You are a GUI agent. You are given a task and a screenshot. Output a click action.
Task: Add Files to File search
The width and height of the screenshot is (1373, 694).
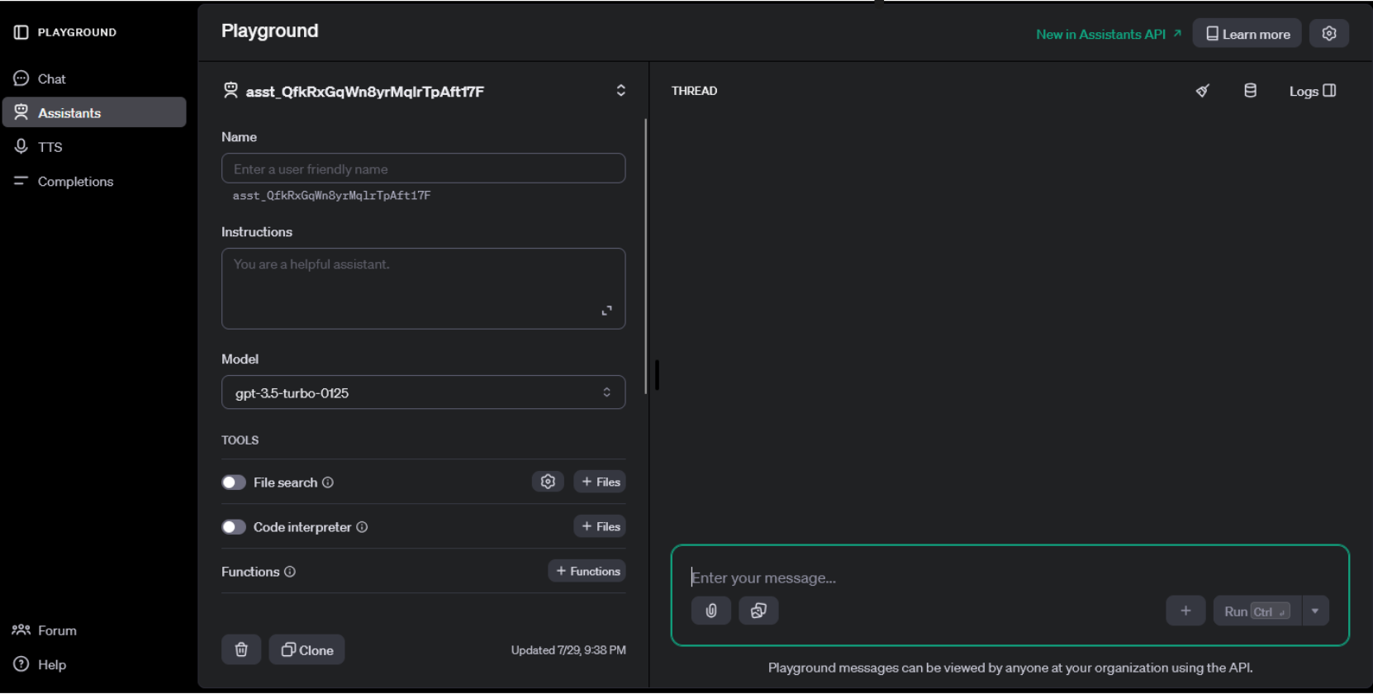[600, 482]
